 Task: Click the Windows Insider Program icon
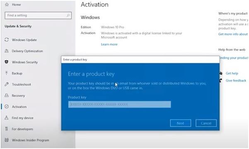tap(7, 140)
